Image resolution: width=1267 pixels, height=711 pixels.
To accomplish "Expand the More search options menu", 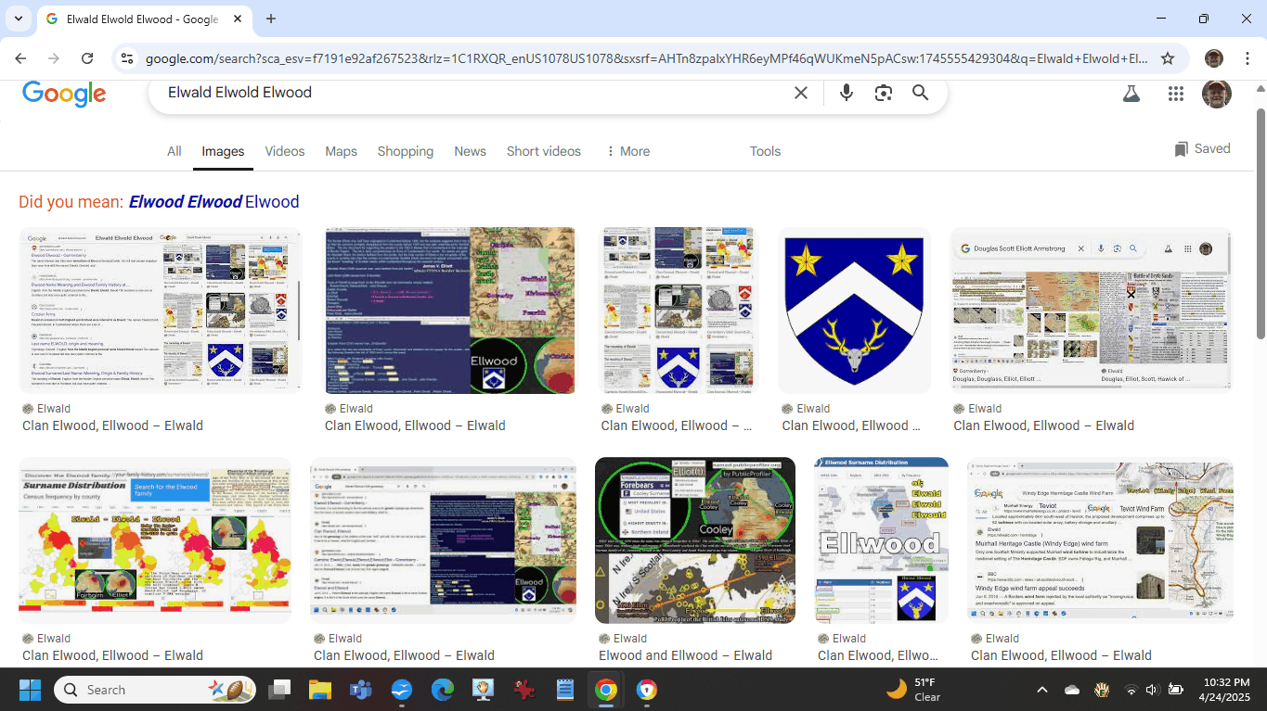I will (627, 151).
